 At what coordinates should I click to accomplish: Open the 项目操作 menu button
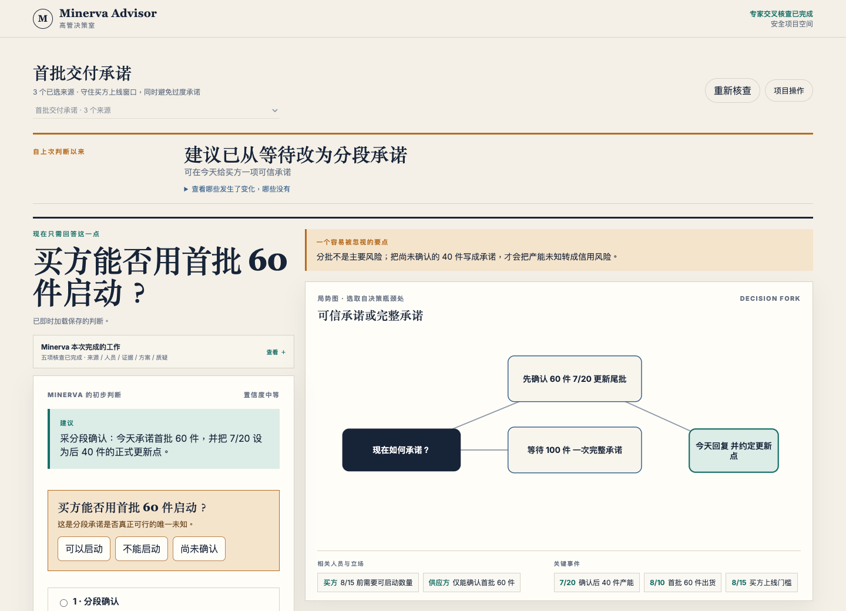(x=789, y=90)
